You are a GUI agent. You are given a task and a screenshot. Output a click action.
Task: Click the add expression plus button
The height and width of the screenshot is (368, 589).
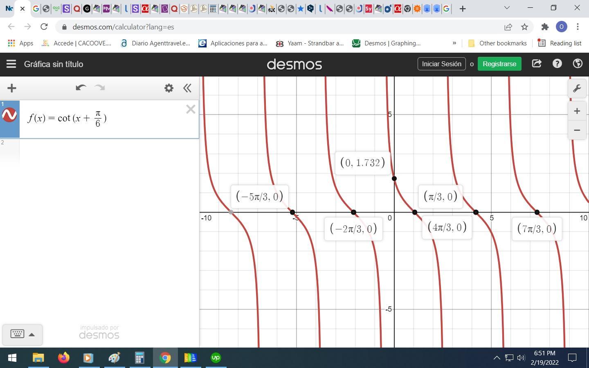click(12, 88)
